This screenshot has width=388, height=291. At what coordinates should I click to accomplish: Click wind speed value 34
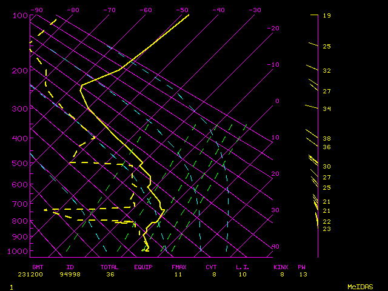coord(326,109)
